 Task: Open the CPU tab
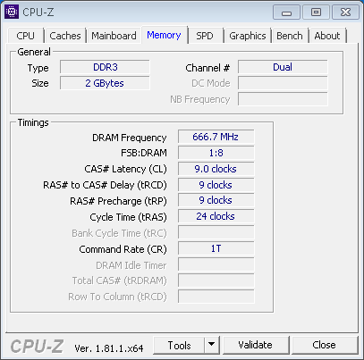[x=26, y=36]
